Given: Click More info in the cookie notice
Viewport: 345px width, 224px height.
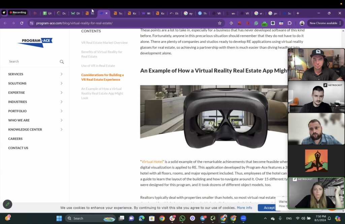Looking at the screenshot, I should (244, 208).
